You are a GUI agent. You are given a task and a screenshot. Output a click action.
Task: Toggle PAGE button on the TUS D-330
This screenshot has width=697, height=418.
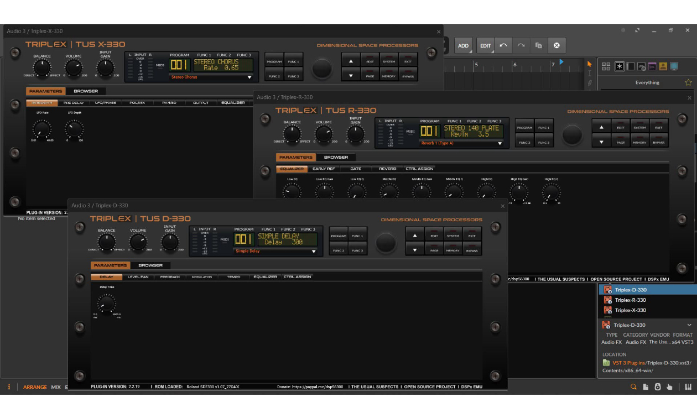434,249
